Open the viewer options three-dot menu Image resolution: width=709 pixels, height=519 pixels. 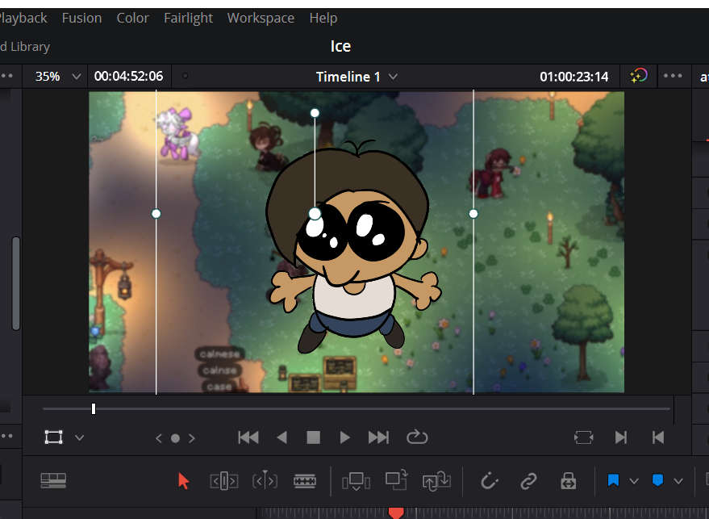click(x=673, y=76)
